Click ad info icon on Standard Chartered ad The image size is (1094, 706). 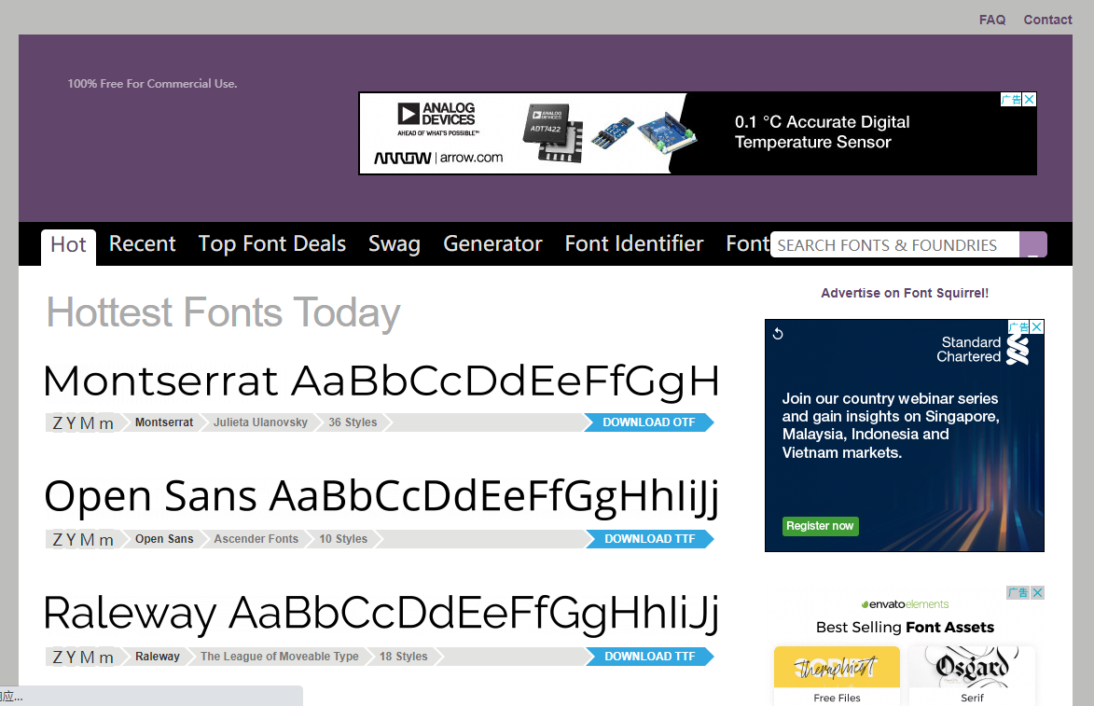point(1018,326)
